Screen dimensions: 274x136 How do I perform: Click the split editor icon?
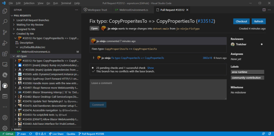tap(264, 10)
